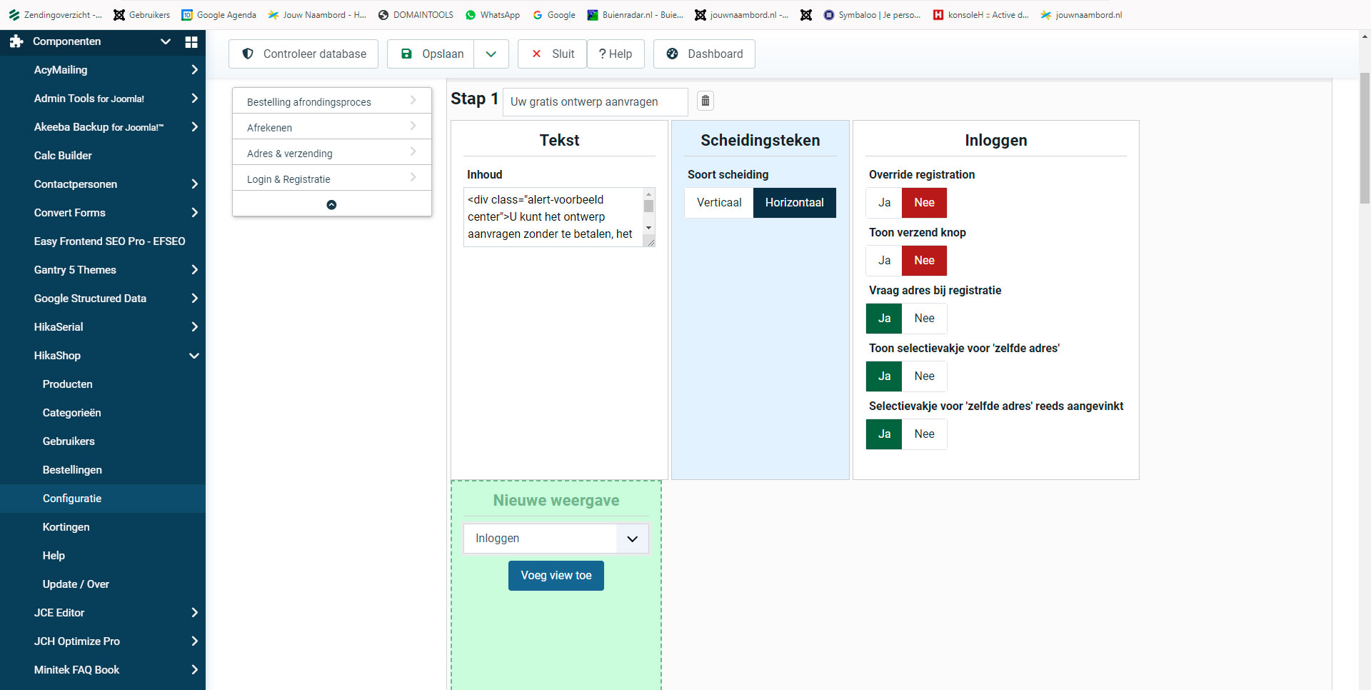Set Override registration to Ja

pyautogui.click(x=884, y=203)
